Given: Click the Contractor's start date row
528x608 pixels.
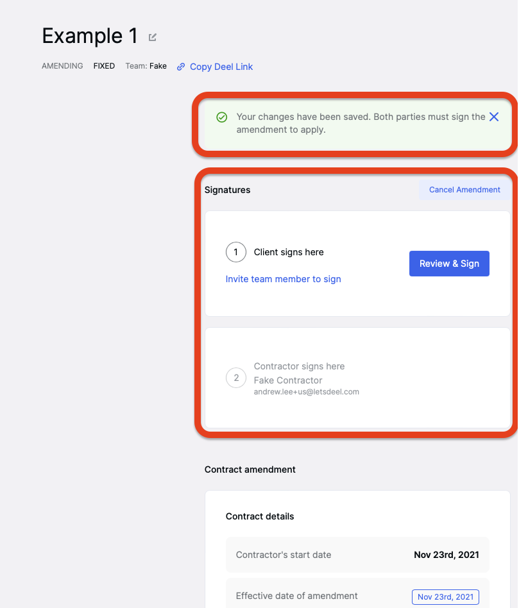Looking at the screenshot, I should coord(357,555).
